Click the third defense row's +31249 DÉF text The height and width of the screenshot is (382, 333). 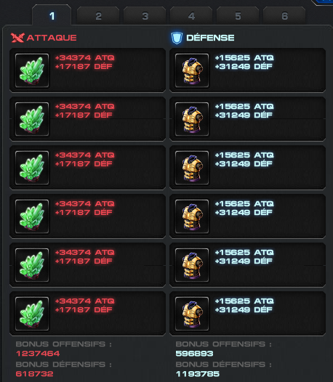point(244,163)
